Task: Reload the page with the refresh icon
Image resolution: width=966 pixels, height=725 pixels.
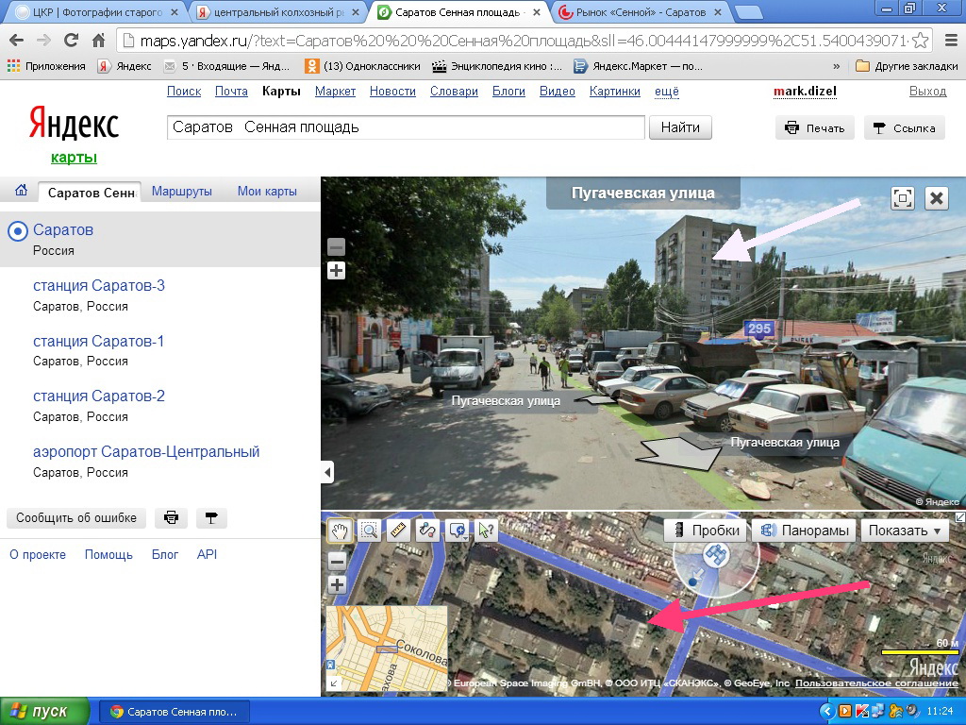Action: [71, 41]
